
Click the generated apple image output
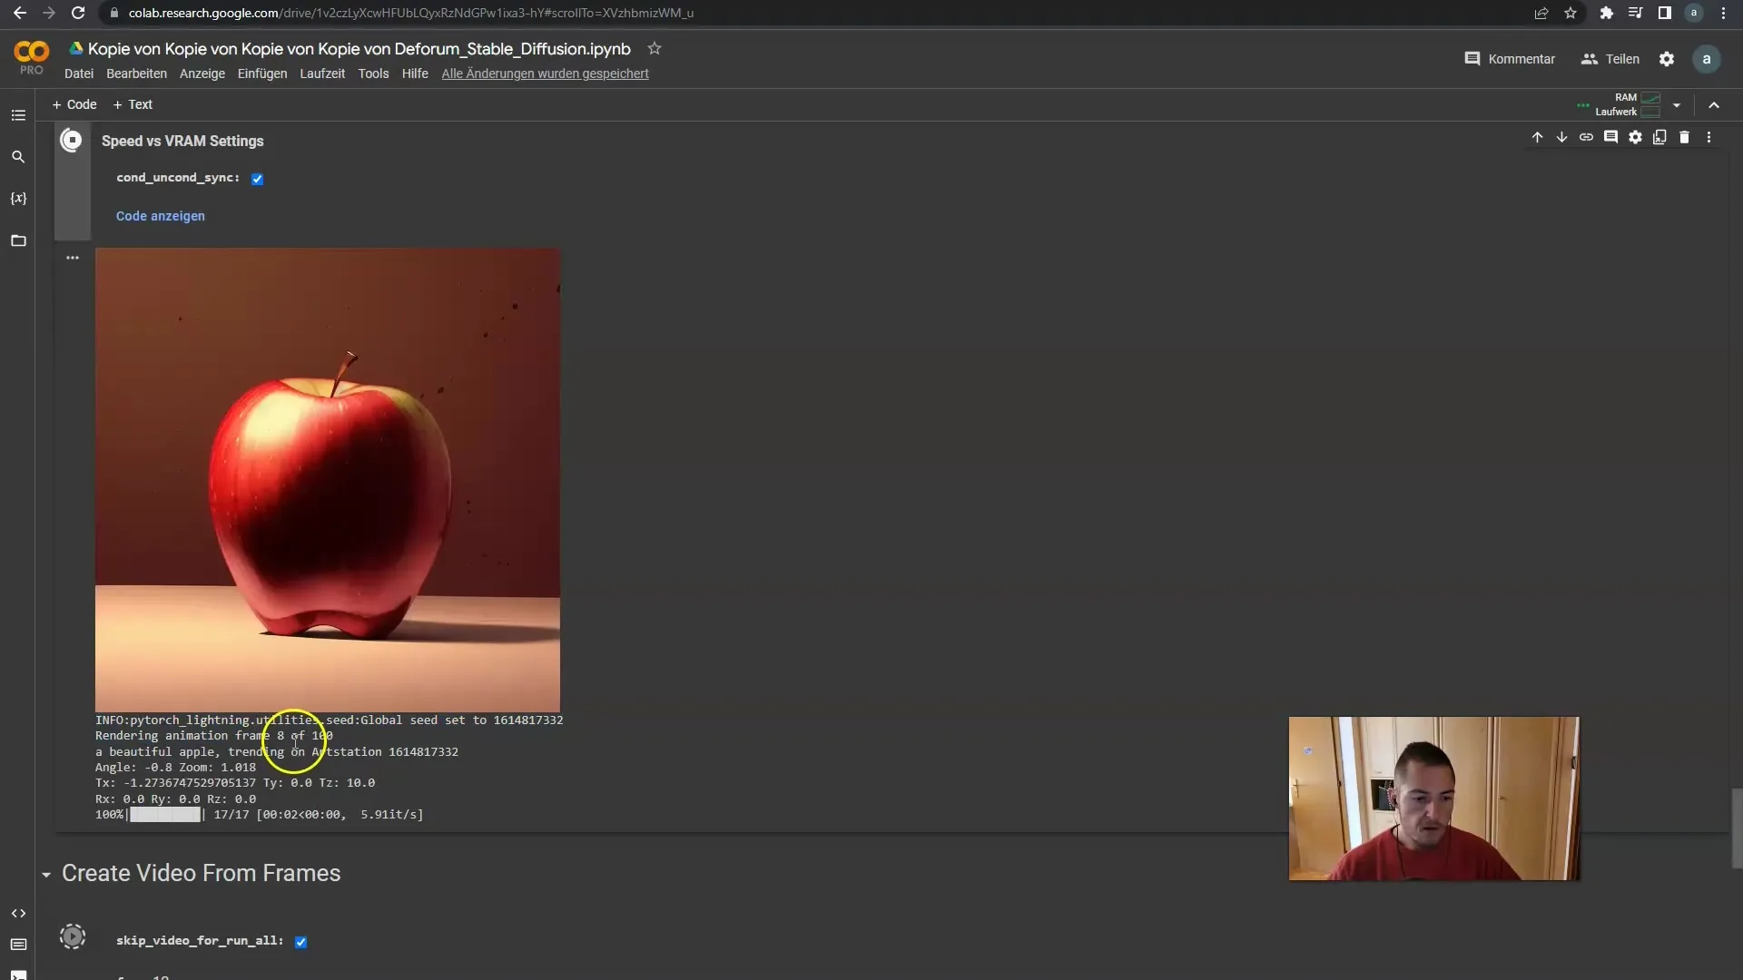pyautogui.click(x=328, y=480)
